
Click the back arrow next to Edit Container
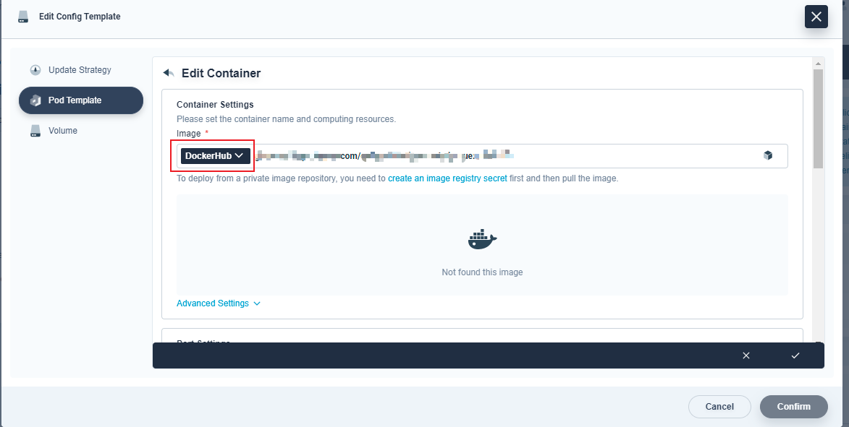point(167,72)
